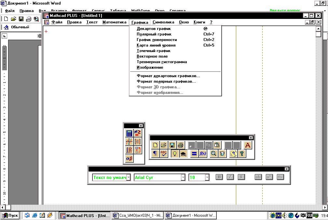
Task: Click the Пуск Start button
Action: (x=10, y=215)
